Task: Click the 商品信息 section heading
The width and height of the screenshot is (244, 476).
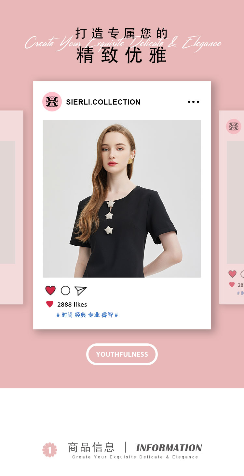Action: [x=91, y=447]
